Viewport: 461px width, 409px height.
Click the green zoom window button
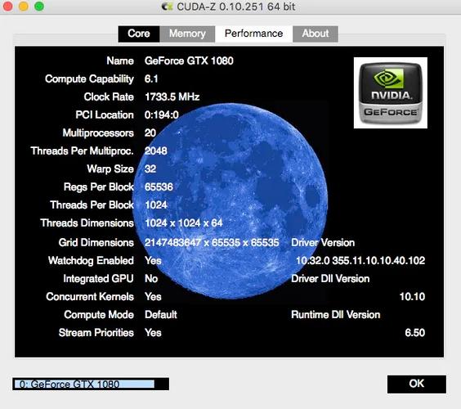[39, 7]
